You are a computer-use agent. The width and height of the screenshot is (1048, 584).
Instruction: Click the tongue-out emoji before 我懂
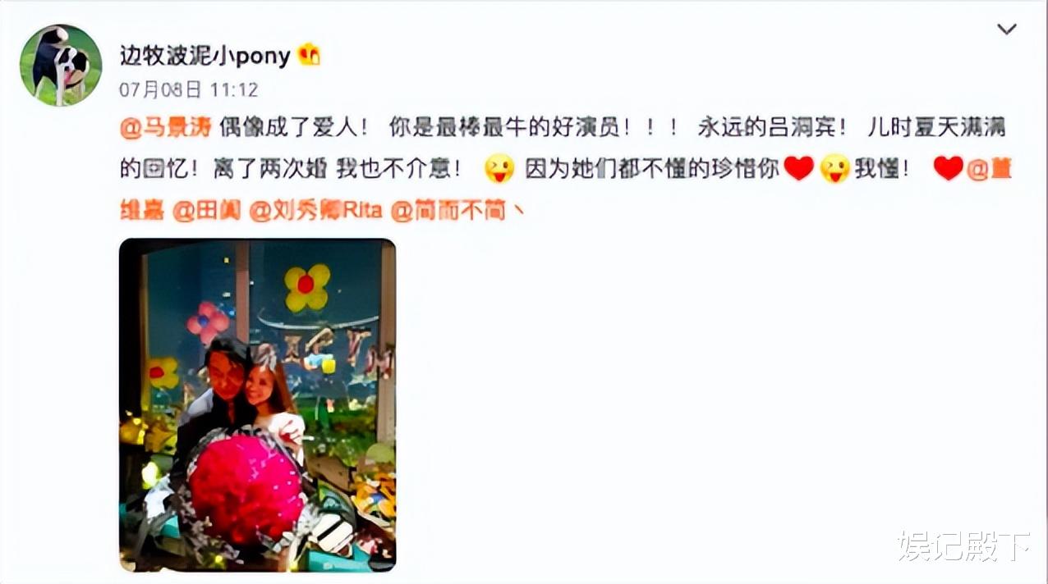coord(834,169)
